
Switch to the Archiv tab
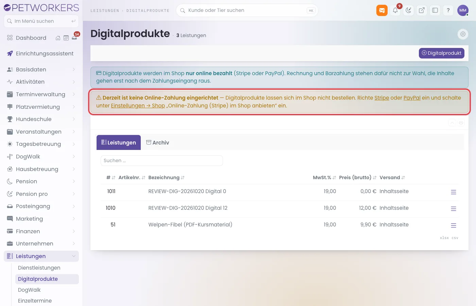157,142
